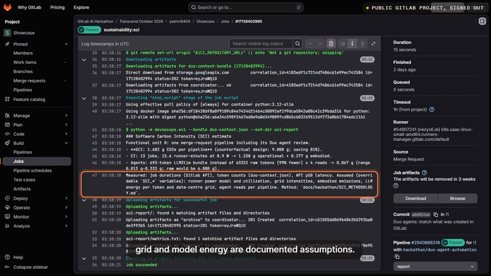491x276 pixels.
Task: Toggle the right sidebar panel icon
Action: (482, 21)
